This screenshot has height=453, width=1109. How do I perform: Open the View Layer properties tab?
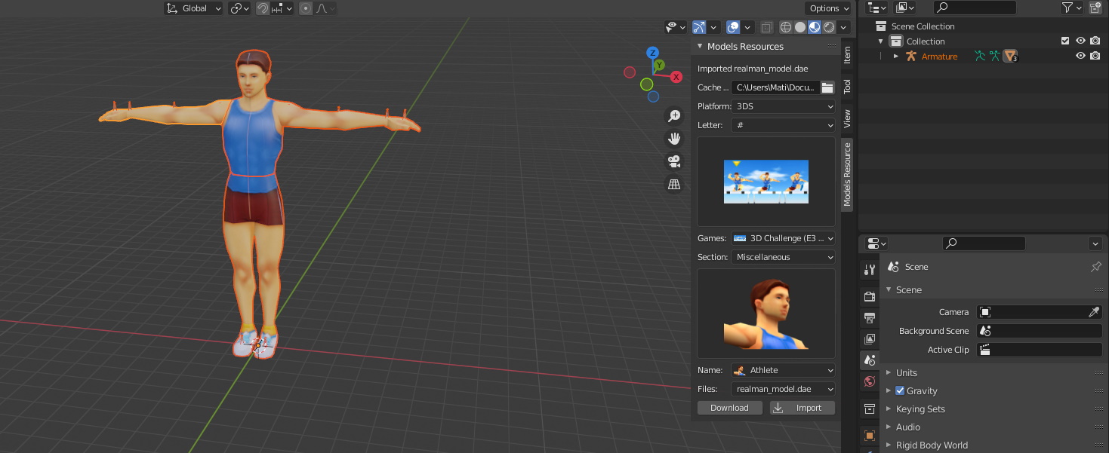coord(869,338)
